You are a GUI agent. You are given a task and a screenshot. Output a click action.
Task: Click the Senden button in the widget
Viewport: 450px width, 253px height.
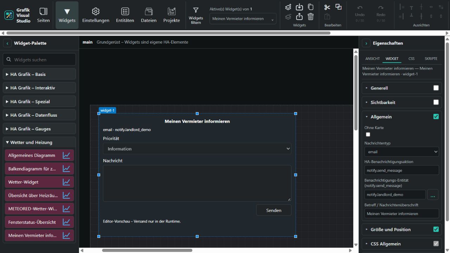(274, 210)
